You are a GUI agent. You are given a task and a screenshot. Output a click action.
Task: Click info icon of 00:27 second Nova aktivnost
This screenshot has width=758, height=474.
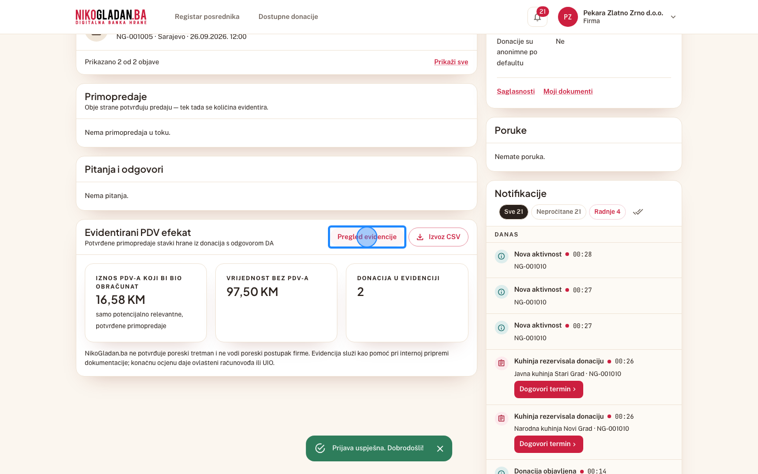click(x=502, y=328)
